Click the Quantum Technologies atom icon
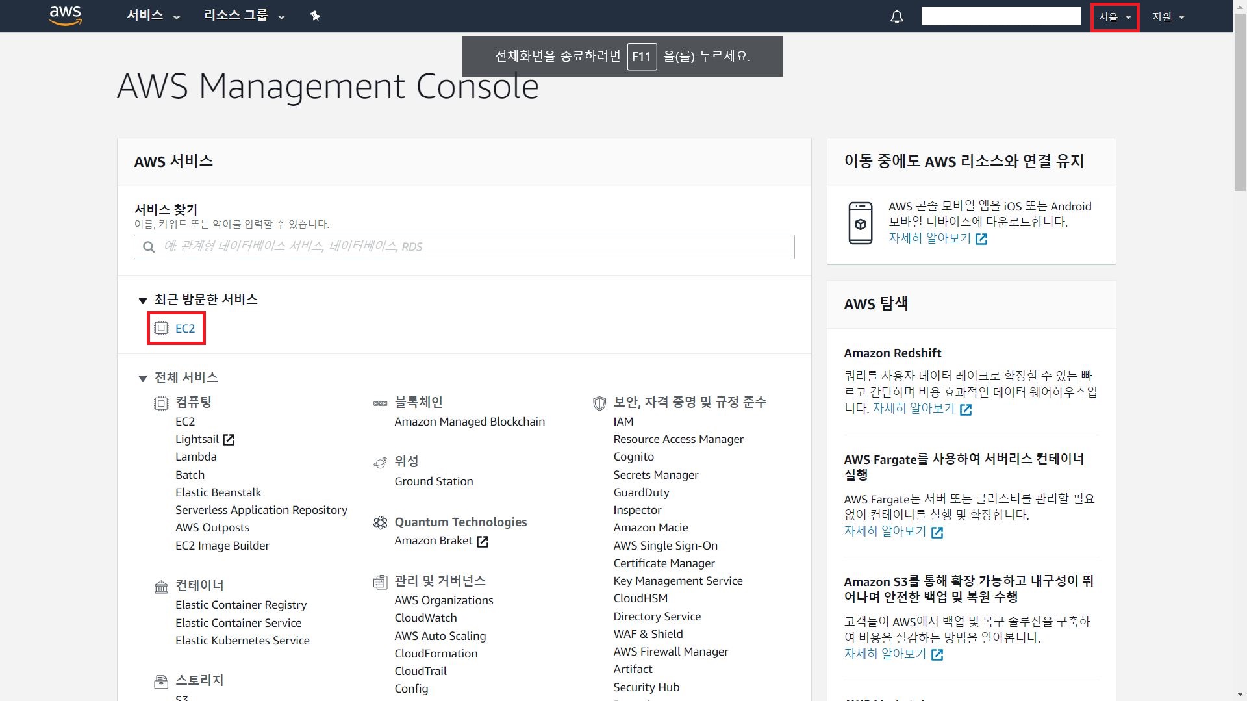Image resolution: width=1247 pixels, height=701 pixels. 381,523
